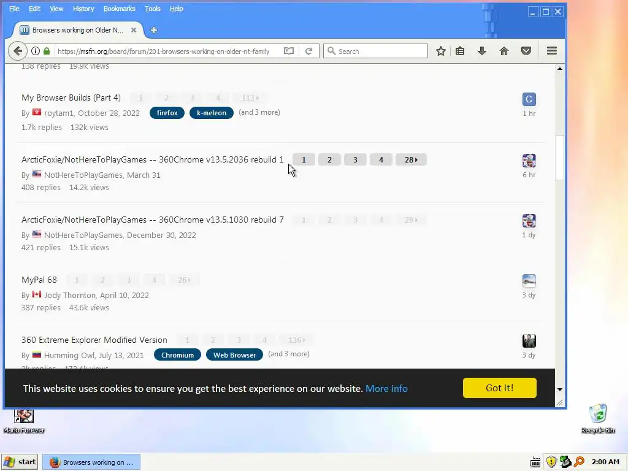This screenshot has width=628, height=471.
Task: Bookmark this page with star icon
Action: pyautogui.click(x=440, y=51)
